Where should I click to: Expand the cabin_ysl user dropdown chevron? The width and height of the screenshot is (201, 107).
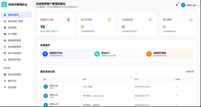197,5
